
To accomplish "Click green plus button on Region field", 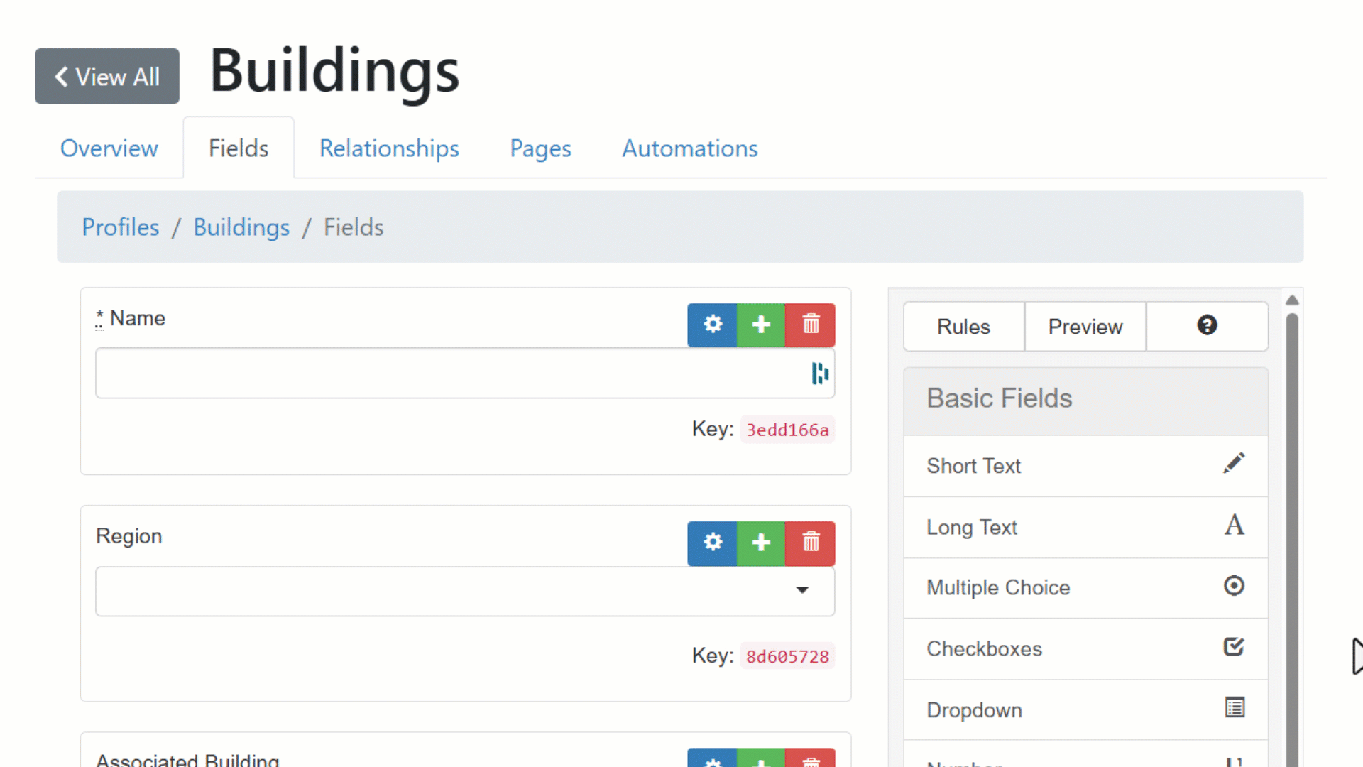I will (761, 543).
